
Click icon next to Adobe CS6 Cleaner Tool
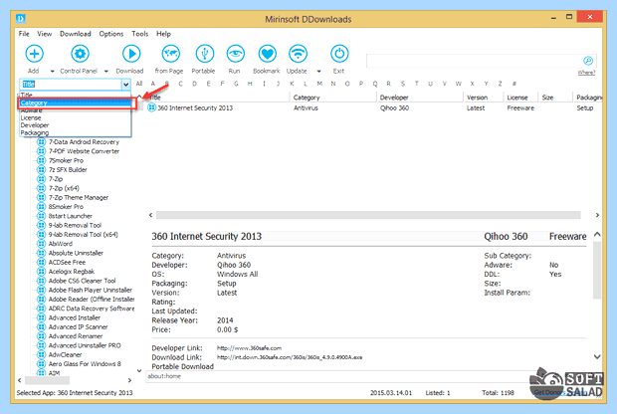pos(42,281)
